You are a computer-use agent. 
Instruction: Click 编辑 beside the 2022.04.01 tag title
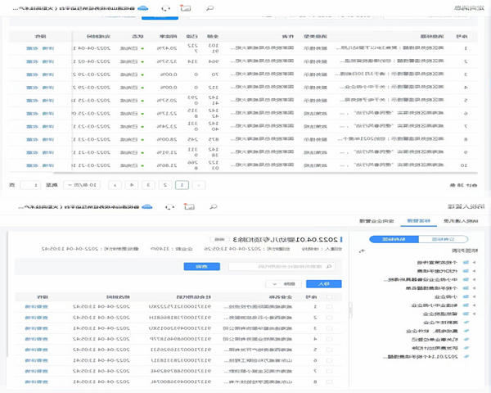pos(219,239)
